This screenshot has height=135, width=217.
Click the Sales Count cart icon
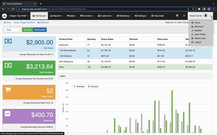pos(8,90)
